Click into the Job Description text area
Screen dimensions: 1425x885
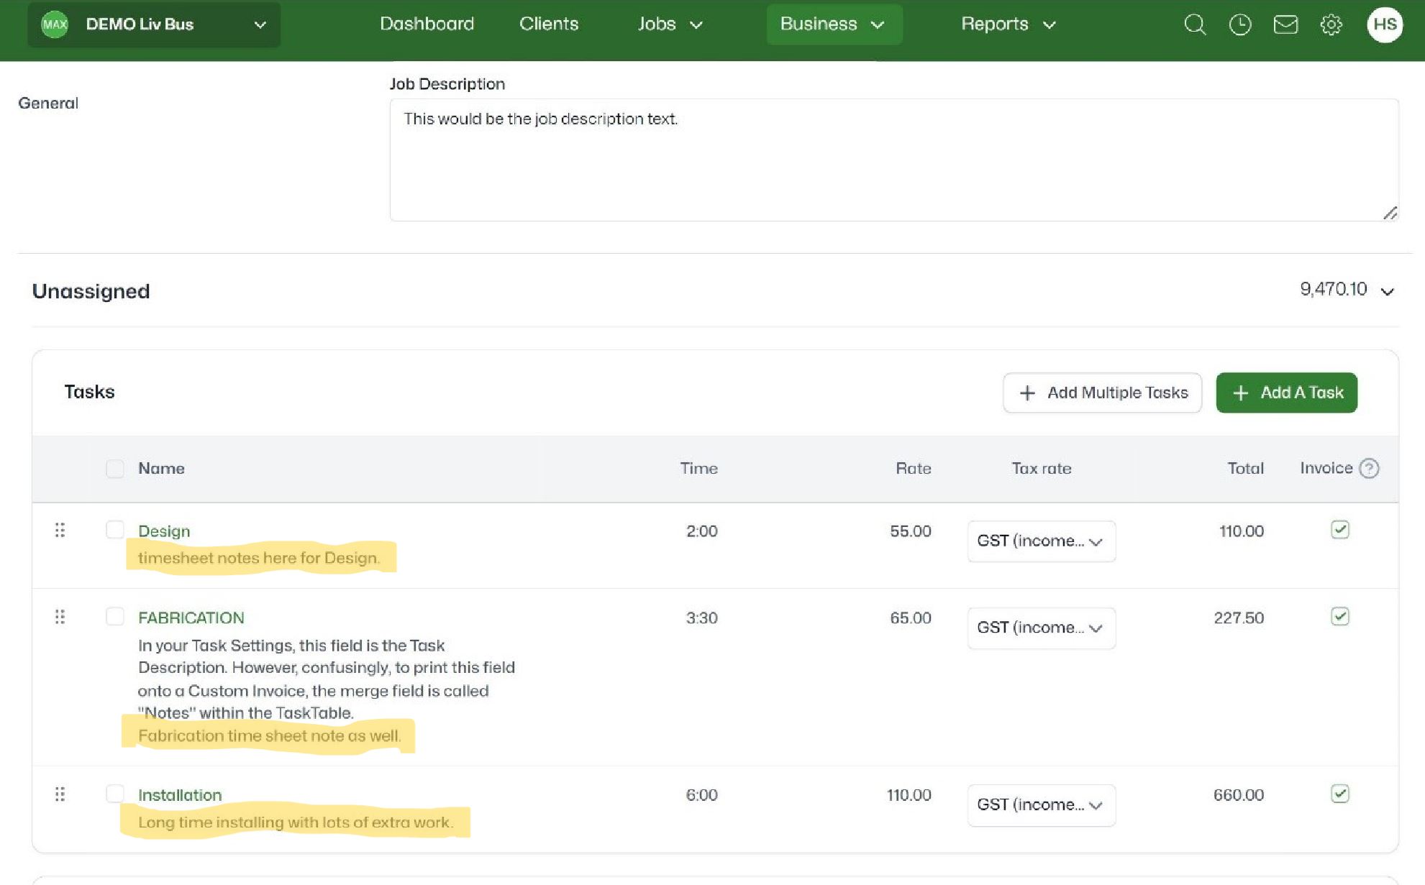click(x=894, y=160)
